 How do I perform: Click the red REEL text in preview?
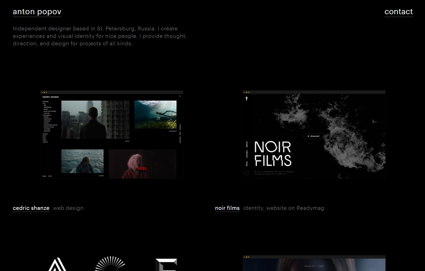coord(142,168)
